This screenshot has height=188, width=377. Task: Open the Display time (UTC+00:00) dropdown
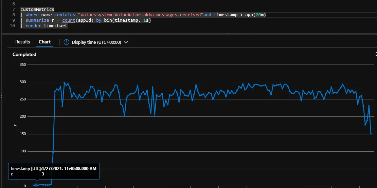pyautogui.click(x=96, y=42)
